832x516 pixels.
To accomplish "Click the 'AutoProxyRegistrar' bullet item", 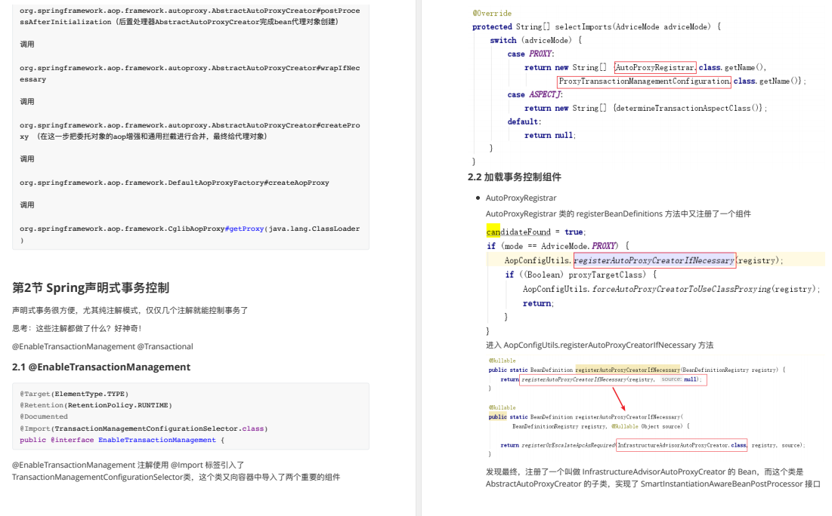I will pos(521,198).
